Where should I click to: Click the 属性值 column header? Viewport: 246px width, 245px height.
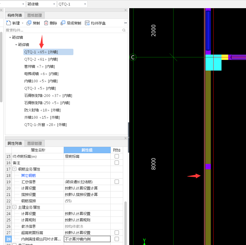[87, 150]
